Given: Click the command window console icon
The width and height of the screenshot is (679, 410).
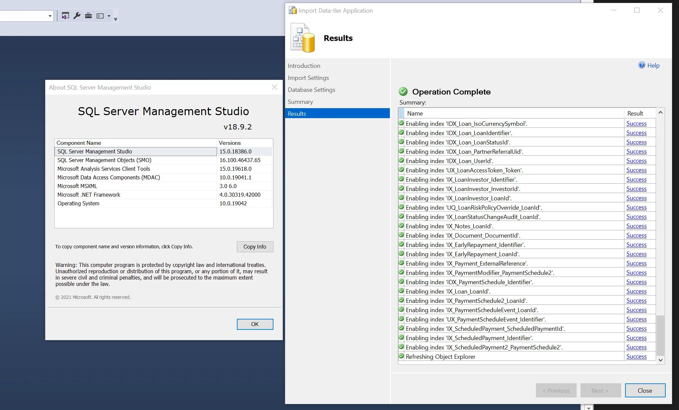Looking at the screenshot, I should coord(100,16).
